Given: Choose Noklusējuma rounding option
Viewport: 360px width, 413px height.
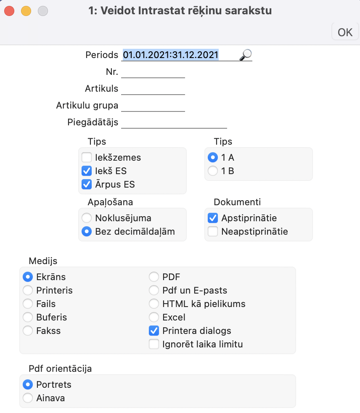Looking at the screenshot, I should click(x=87, y=218).
